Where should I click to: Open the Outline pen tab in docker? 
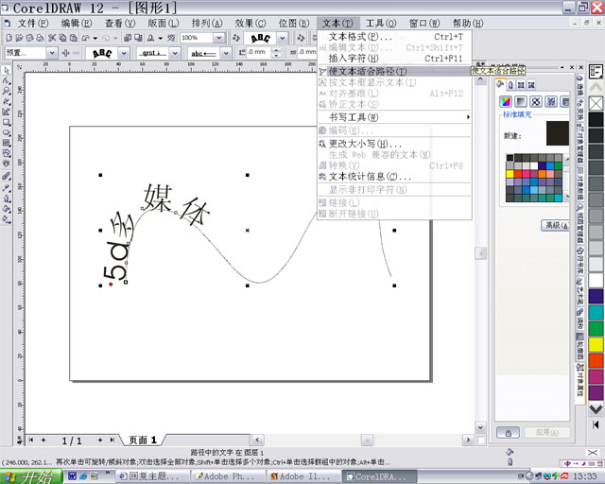(510, 85)
